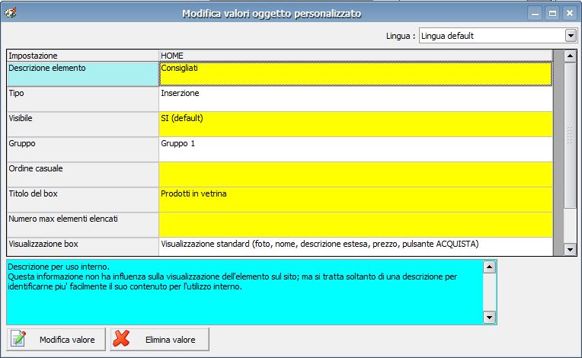
Task: Click the application icon in the title bar
Action: [10, 13]
